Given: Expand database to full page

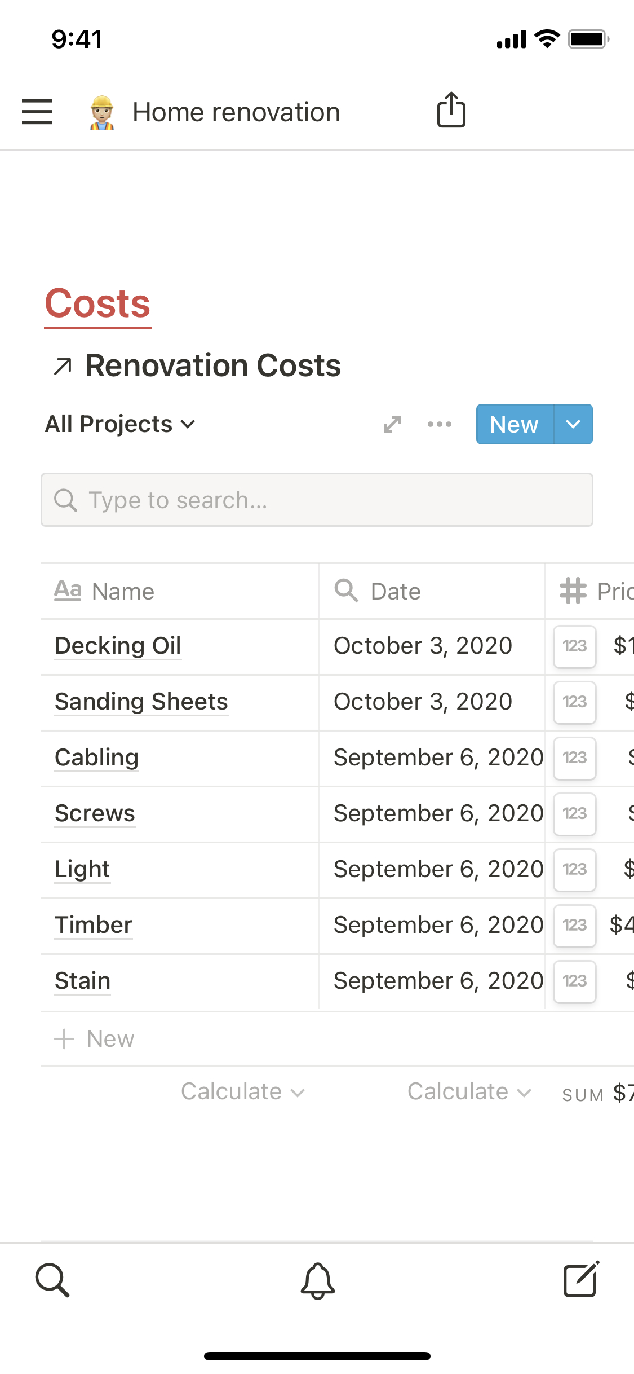Looking at the screenshot, I should pyautogui.click(x=392, y=424).
